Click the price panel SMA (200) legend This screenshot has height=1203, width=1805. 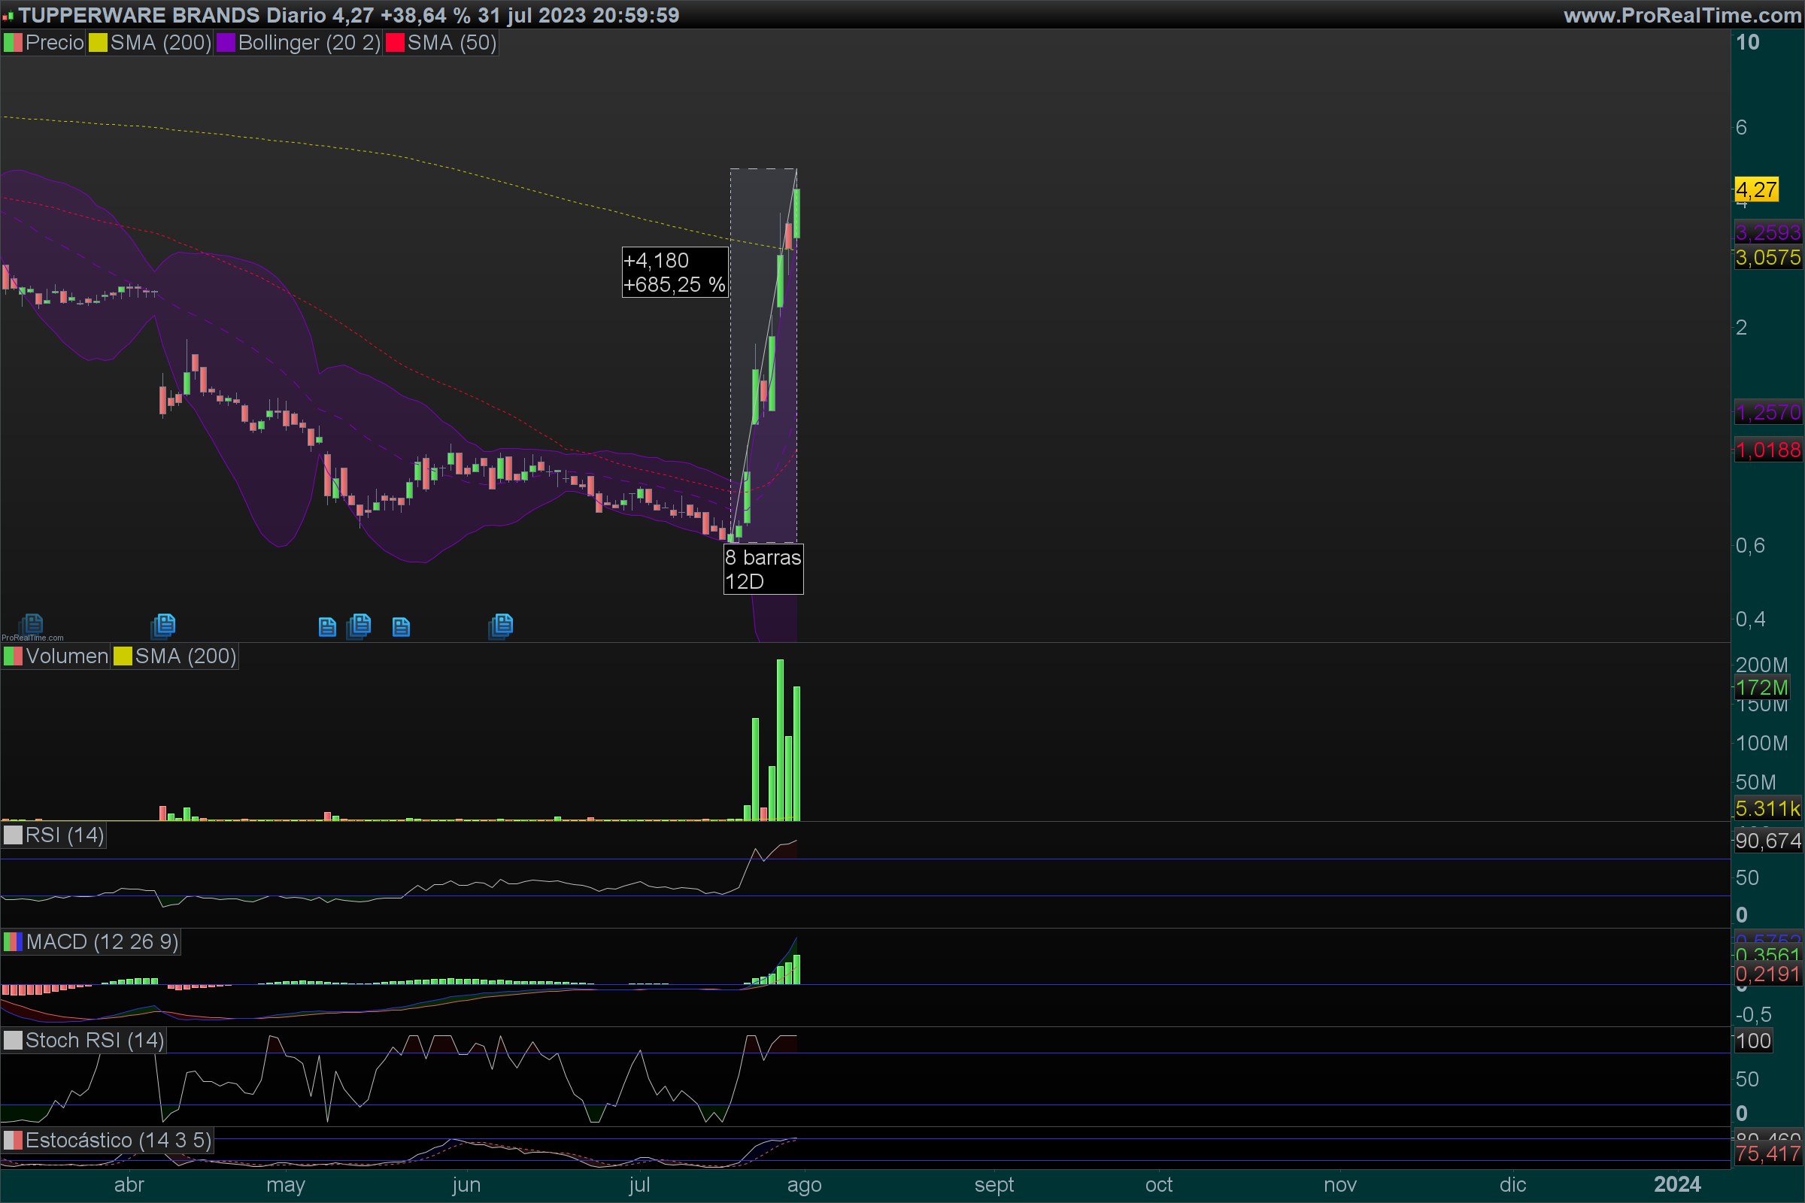[160, 43]
